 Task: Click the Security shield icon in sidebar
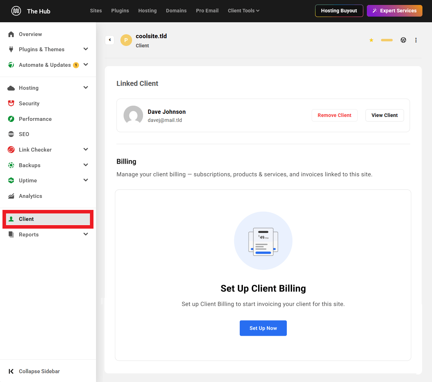tap(11, 103)
